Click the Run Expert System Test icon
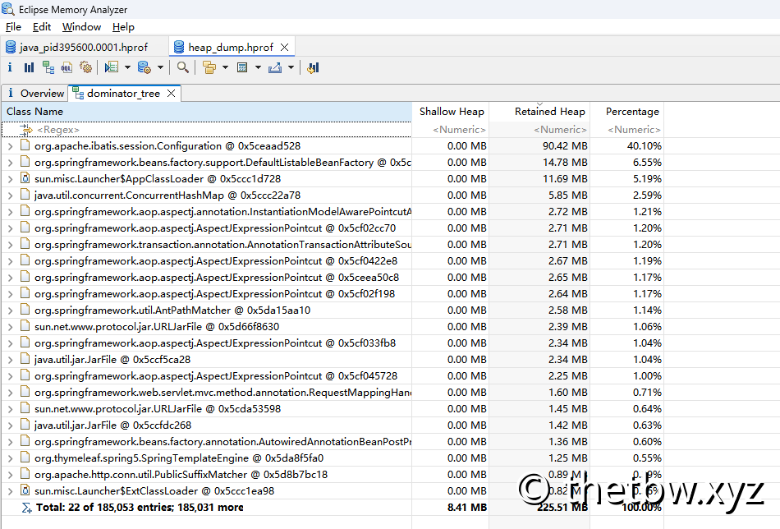The image size is (780, 529). tap(112, 67)
